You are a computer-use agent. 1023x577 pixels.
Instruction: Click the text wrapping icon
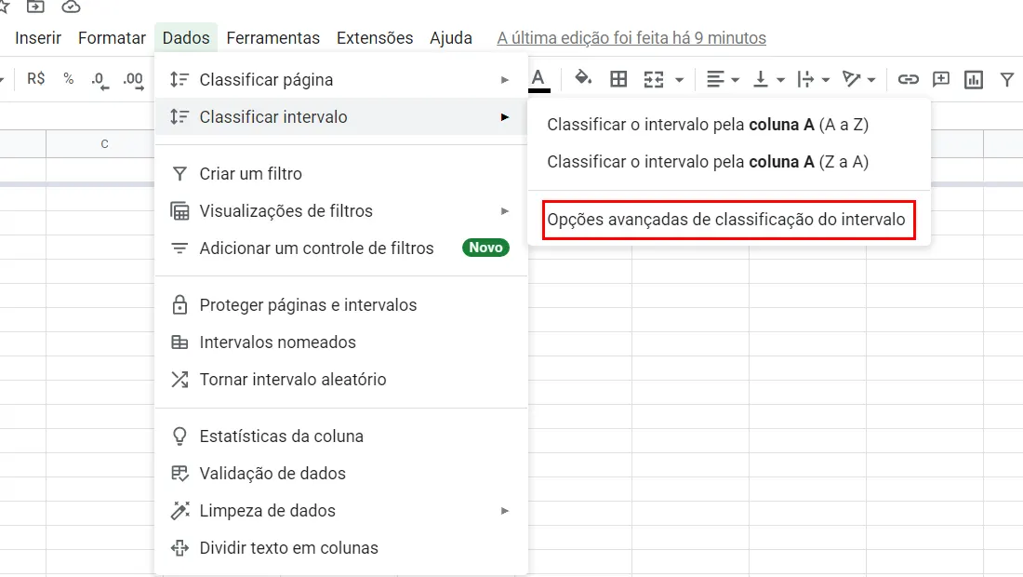pos(805,80)
